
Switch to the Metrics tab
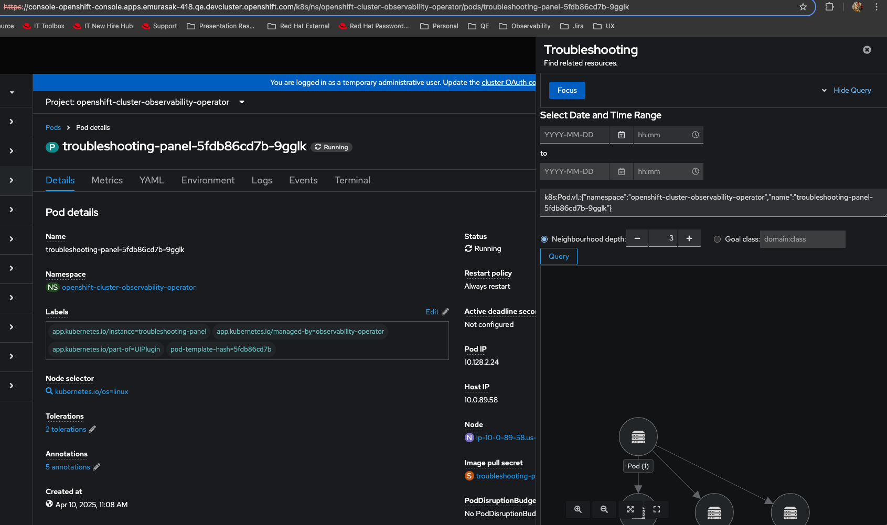[x=107, y=180]
